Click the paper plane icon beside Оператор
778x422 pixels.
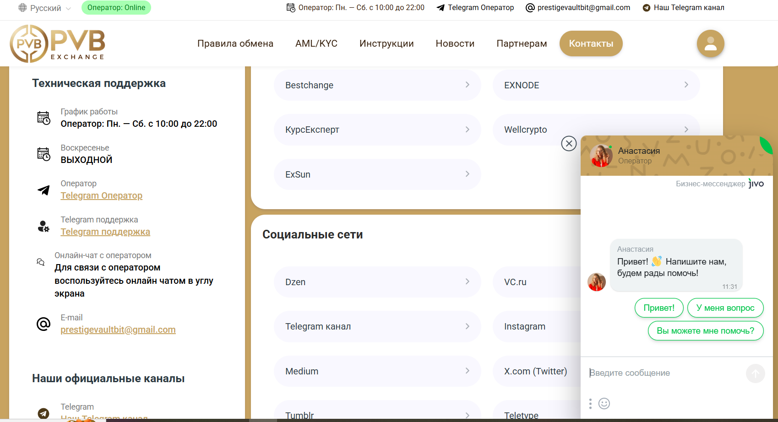coord(44,190)
